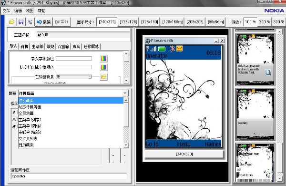Collapse the 屏幕 combo box arrow

[125, 93]
